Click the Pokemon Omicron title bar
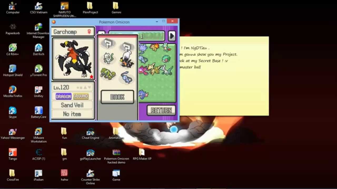Viewport: 337px width, 189px height. [x=114, y=22]
